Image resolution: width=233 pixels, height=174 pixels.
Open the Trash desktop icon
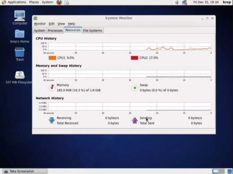pyautogui.click(x=20, y=52)
